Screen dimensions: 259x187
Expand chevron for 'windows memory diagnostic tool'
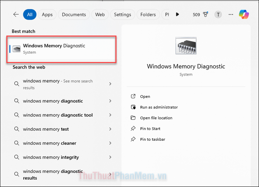click(x=110, y=115)
